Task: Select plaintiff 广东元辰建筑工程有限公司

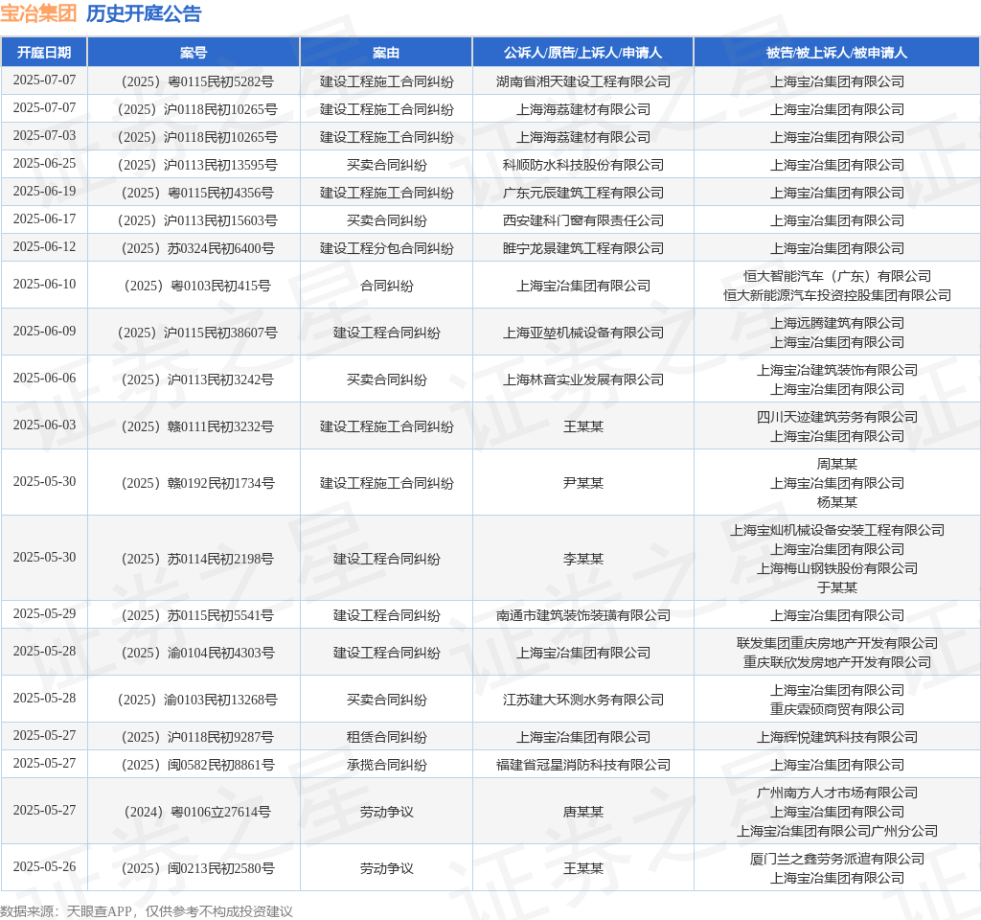Action: [x=583, y=193]
